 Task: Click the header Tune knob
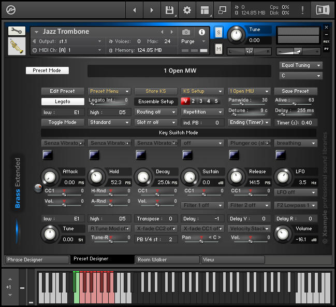point(236,35)
